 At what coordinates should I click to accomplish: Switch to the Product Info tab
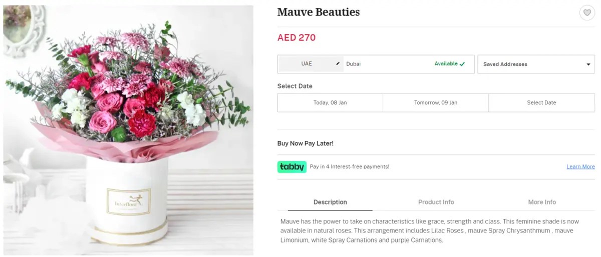[436, 202]
